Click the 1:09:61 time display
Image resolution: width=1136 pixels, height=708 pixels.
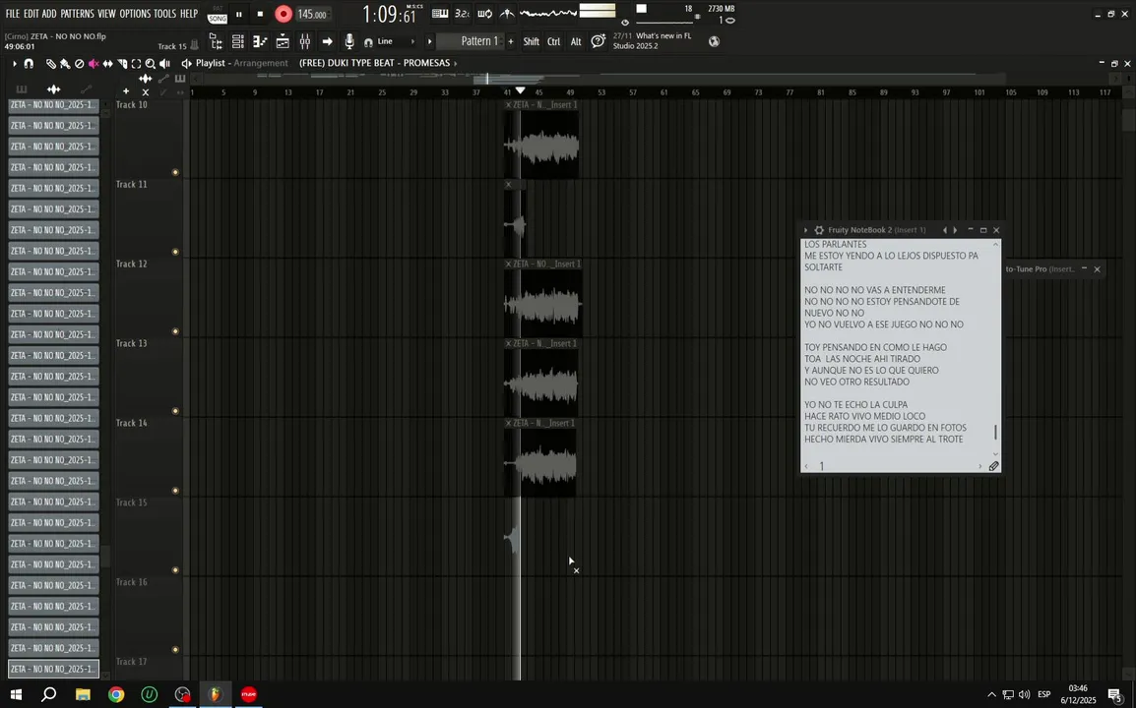391,14
